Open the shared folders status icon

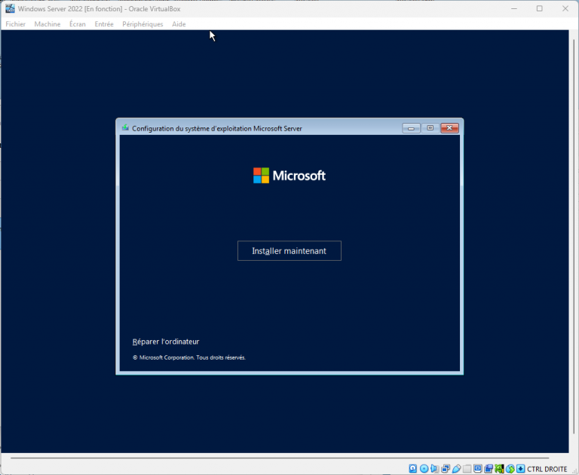(x=467, y=468)
